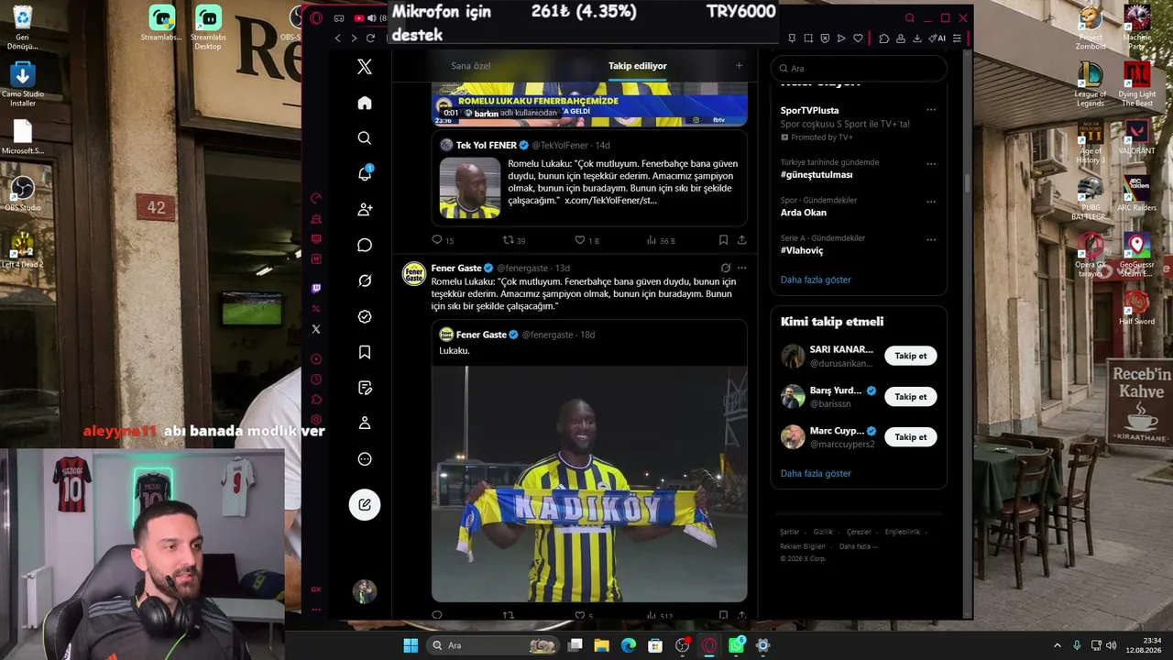
Task: Show hidden system tray icons
Action: [1057, 645]
